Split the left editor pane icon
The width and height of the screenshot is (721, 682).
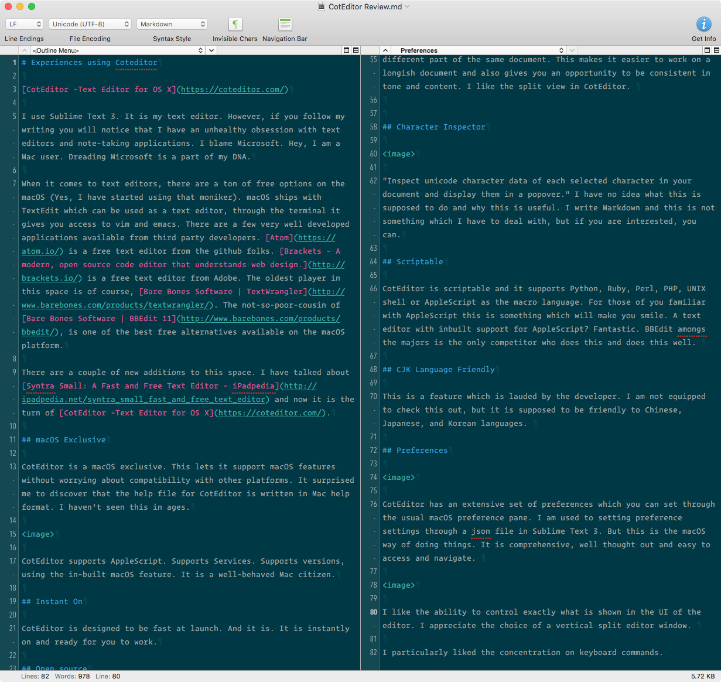pyautogui.click(x=356, y=50)
